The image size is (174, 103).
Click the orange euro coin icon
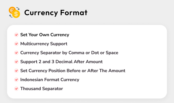point(12,10)
